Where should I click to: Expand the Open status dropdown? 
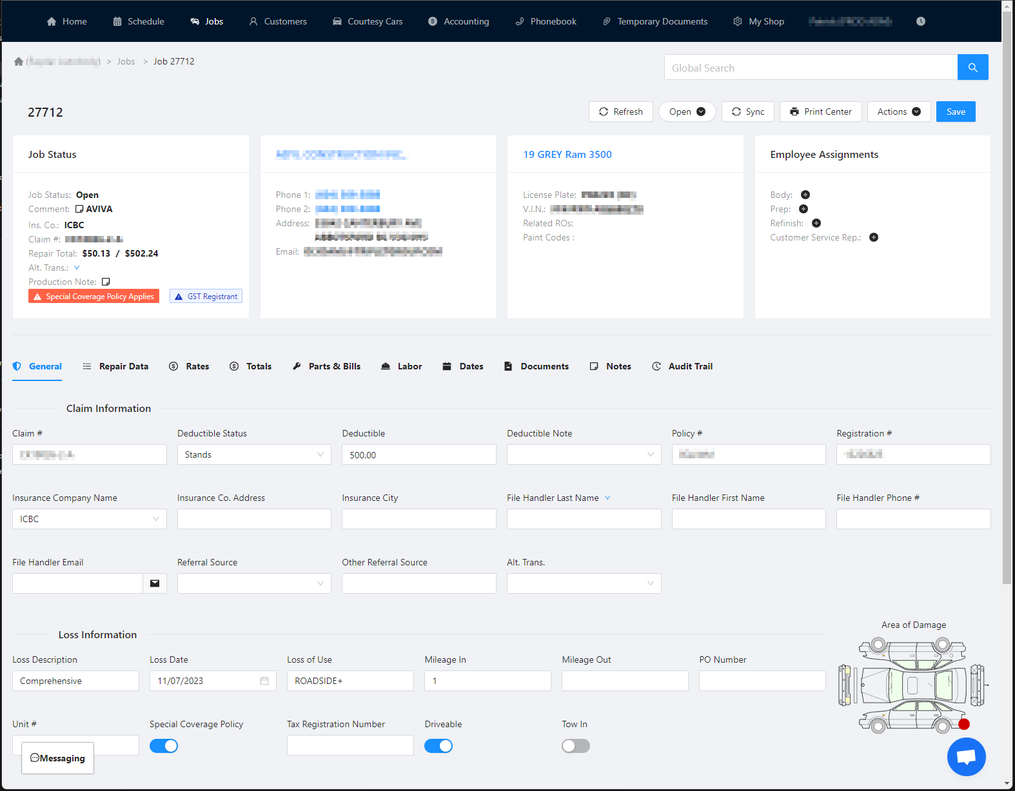[687, 112]
